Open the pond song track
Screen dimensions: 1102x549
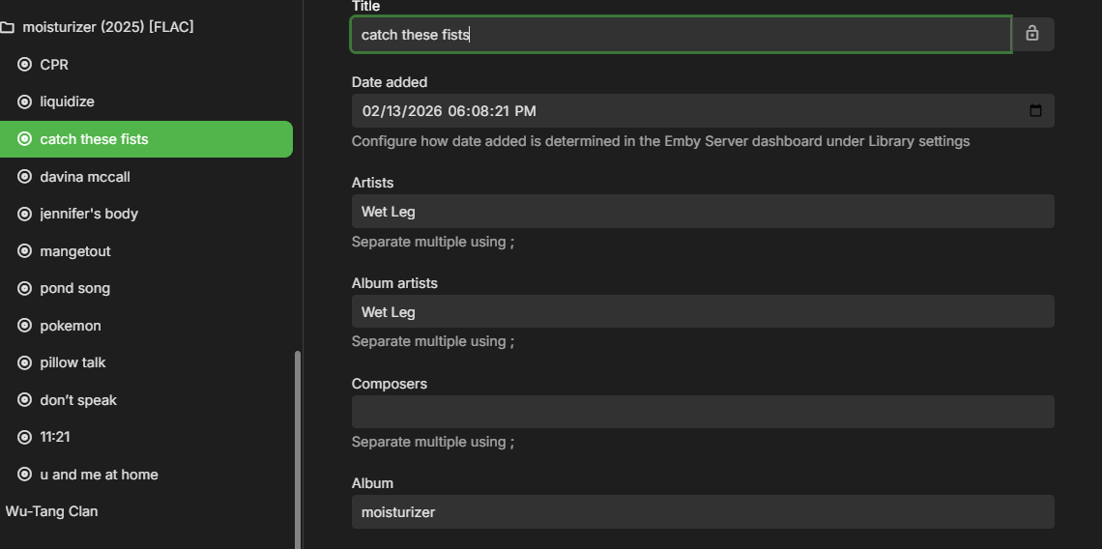75,288
